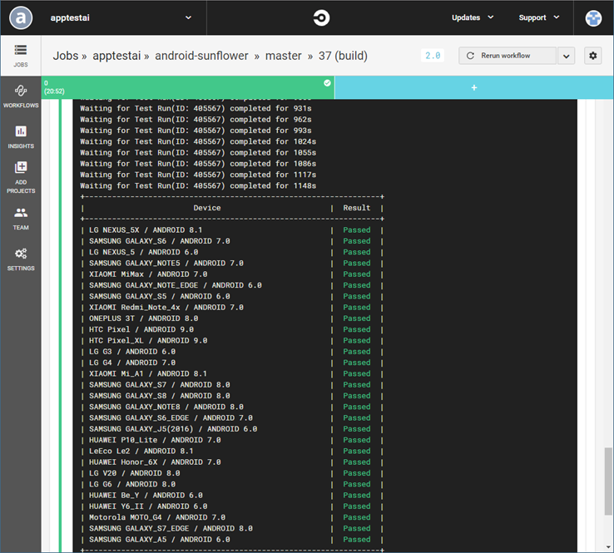The width and height of the screenshot is (614, 553).
Task: Click log line 'completed for 1024s'
Action: 198,141
